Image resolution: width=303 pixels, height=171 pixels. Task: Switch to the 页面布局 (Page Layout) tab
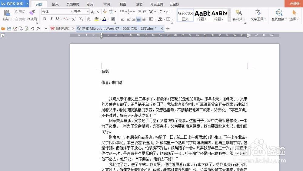click(x=73, y=4)
